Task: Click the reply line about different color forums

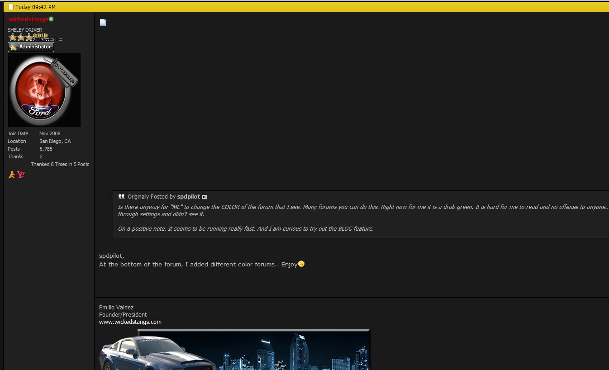Action: coord(198,264)
